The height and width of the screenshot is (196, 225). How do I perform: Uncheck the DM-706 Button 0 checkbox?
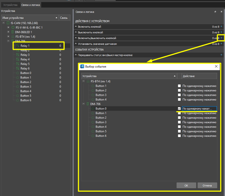179,109
